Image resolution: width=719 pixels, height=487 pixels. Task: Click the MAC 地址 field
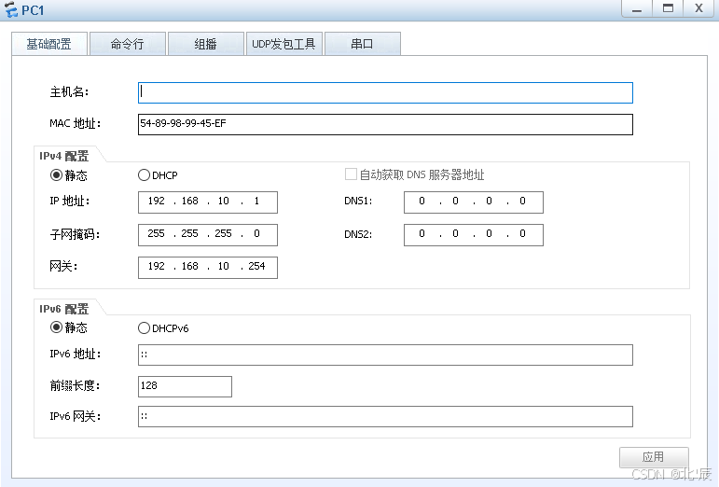point(385,124)
